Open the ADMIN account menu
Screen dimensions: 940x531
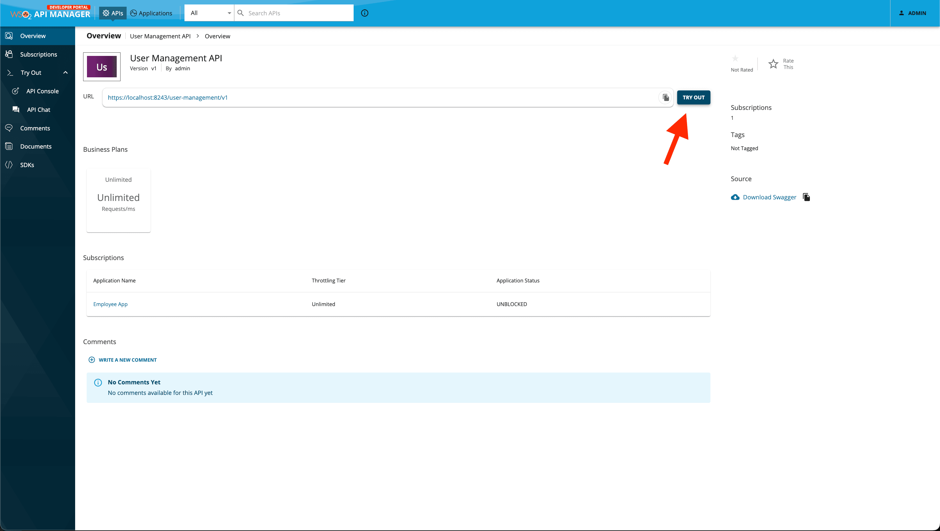click(x=914, y=13)
